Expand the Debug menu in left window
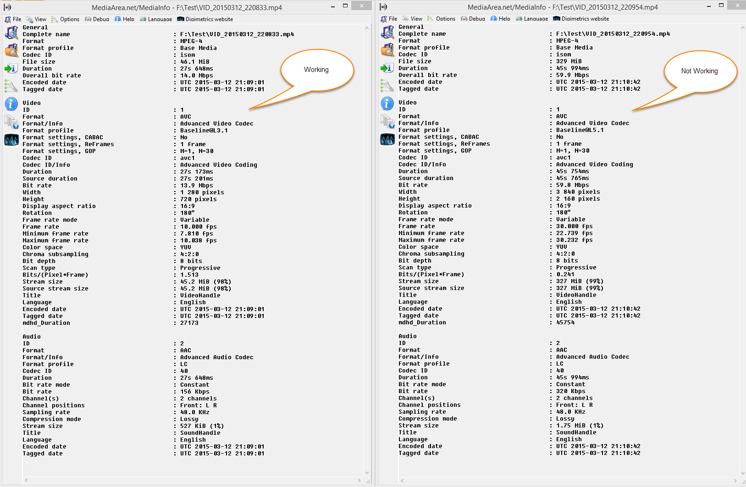Image resolution: width=746 pixels, height=487 pixels. pos(97,19)
